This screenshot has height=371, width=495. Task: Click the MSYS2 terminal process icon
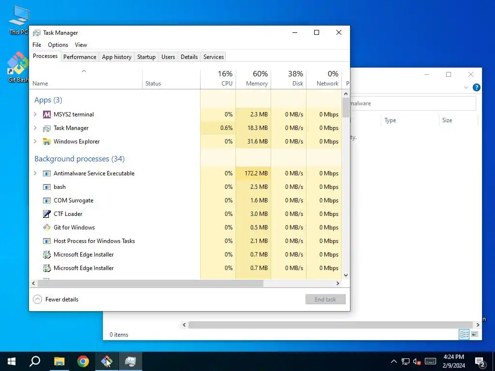click(x=47, y=114)
